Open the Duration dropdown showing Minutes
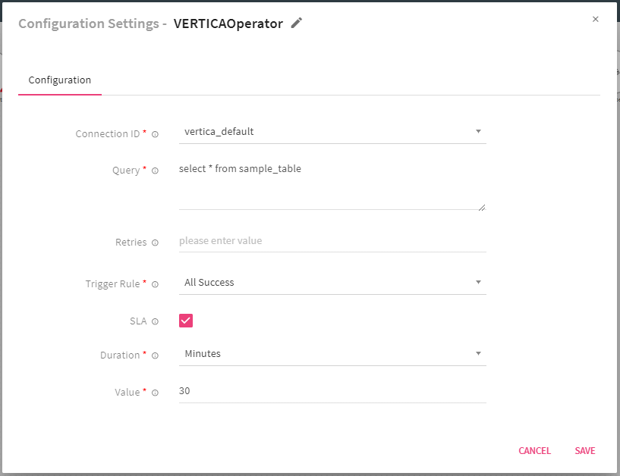Viewport: 620px width, 476px height. 332,354
